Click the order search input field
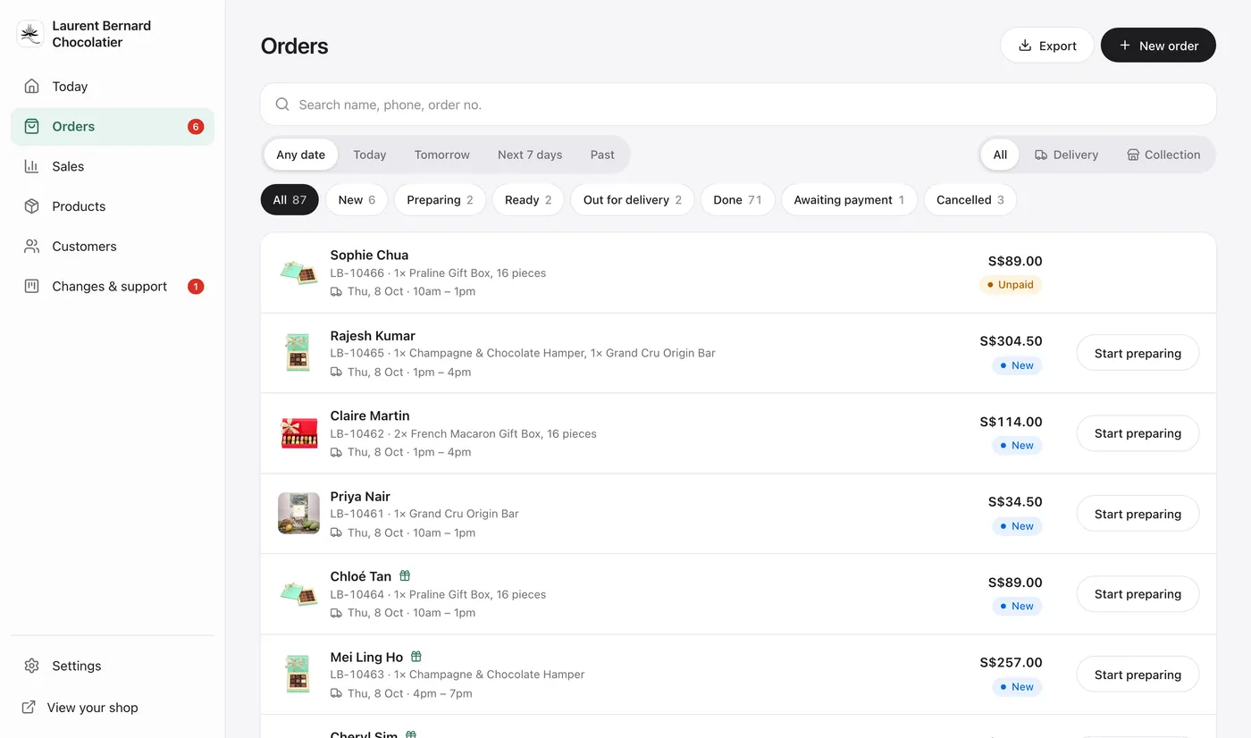 [738, 105]
